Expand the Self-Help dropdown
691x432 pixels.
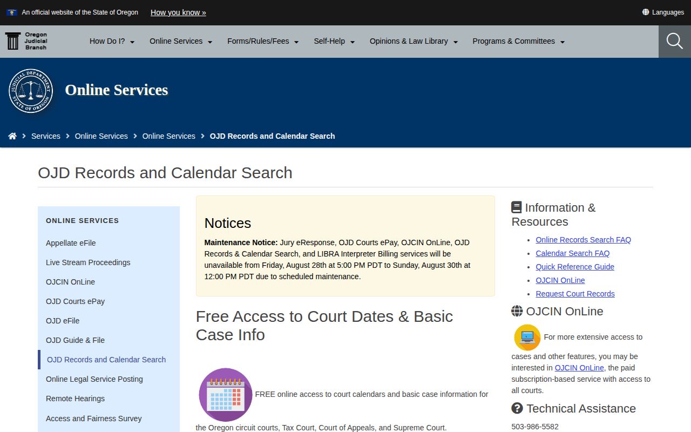334,41
